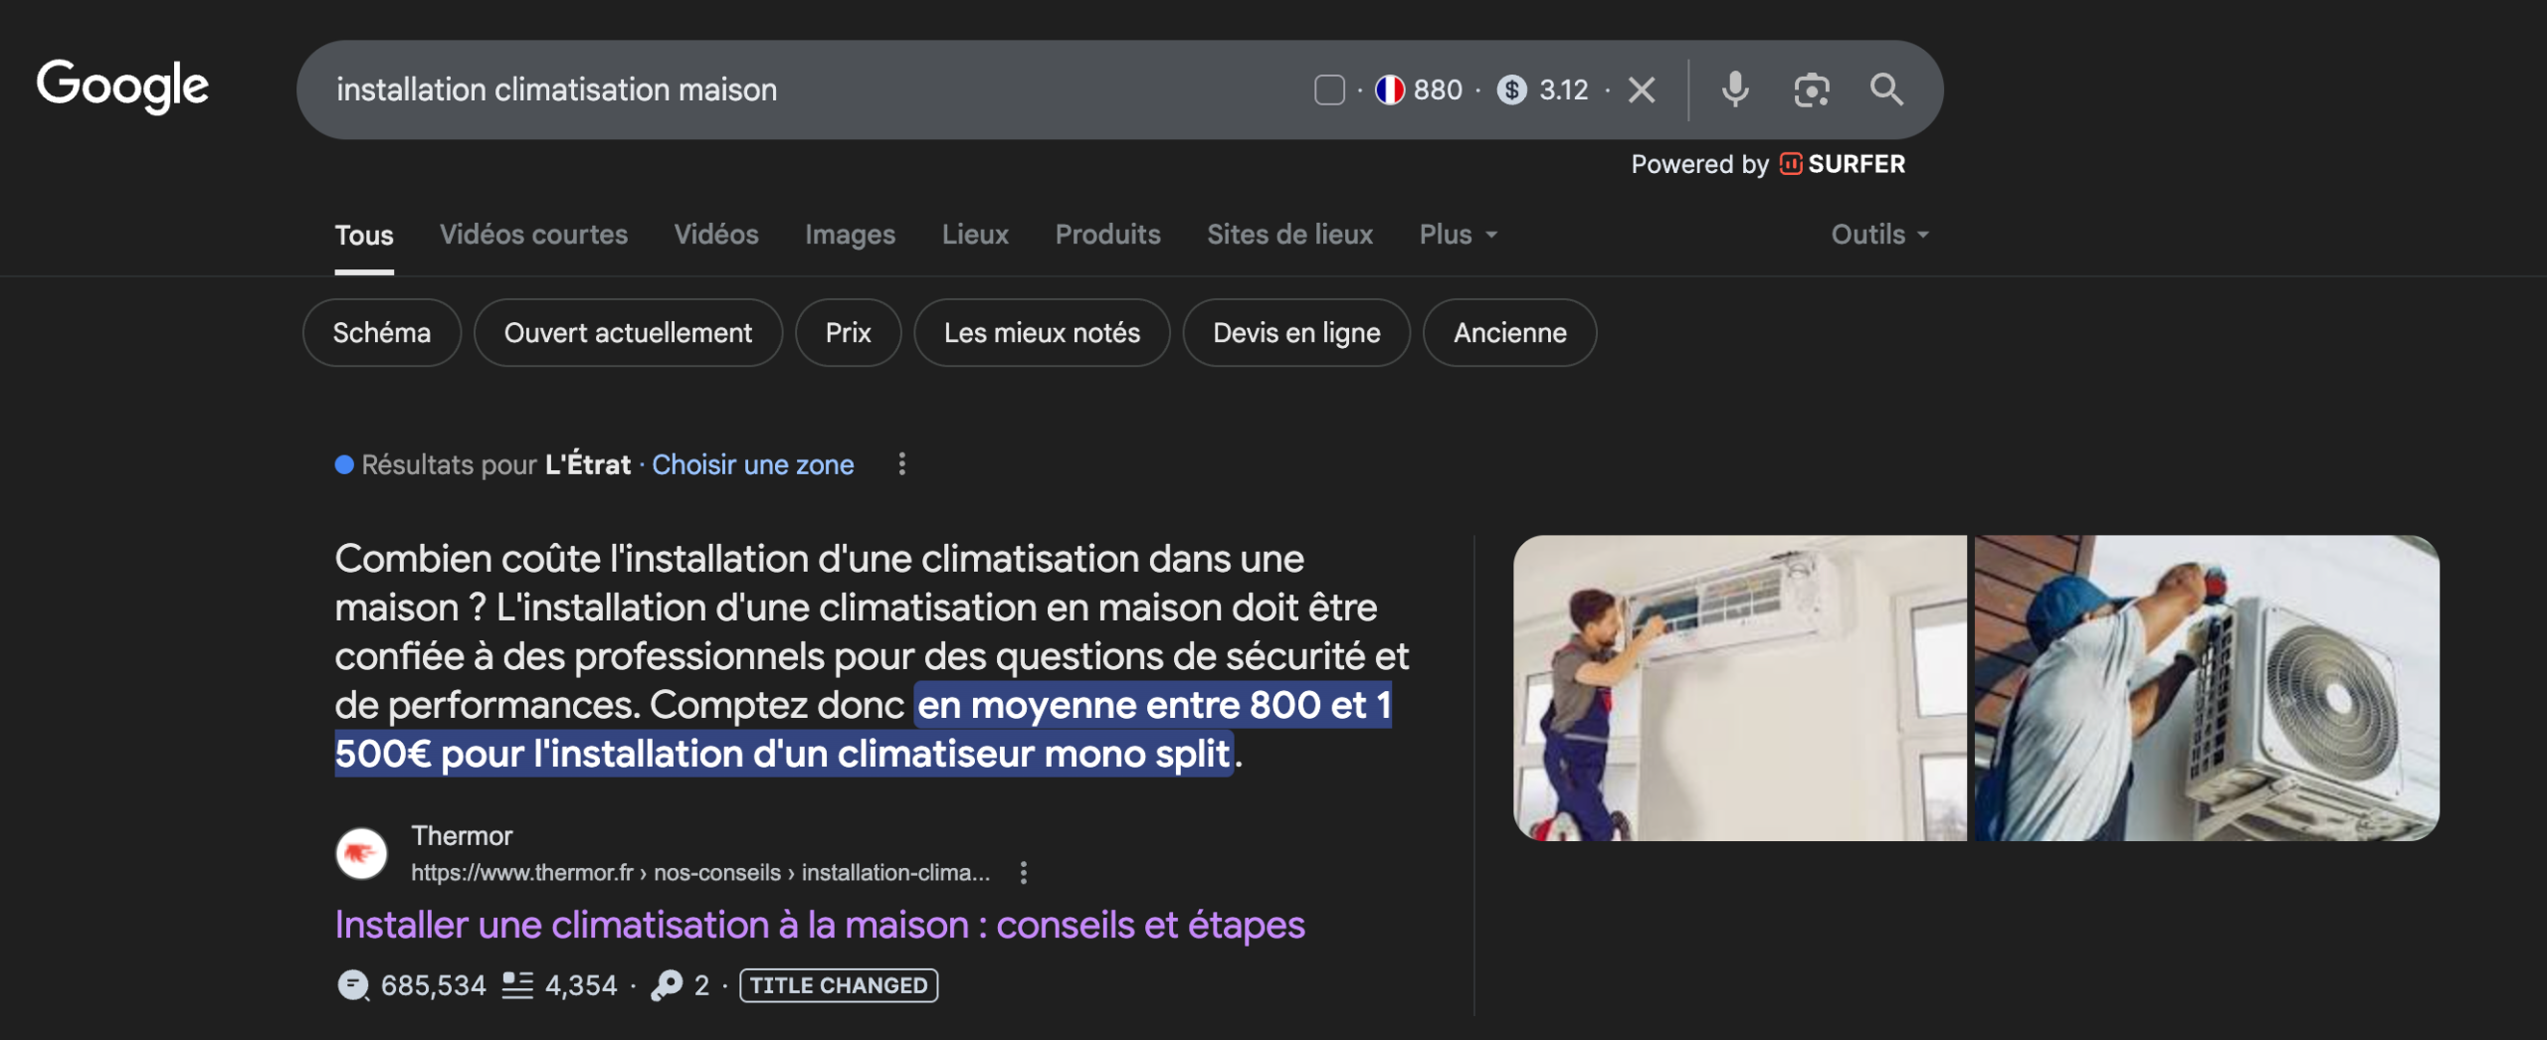The width and height of the screenshot is (2547, 1040).
Task: Submit search with magnifying glass icon
Action: pyautogui.click(x=1886, y=89)
